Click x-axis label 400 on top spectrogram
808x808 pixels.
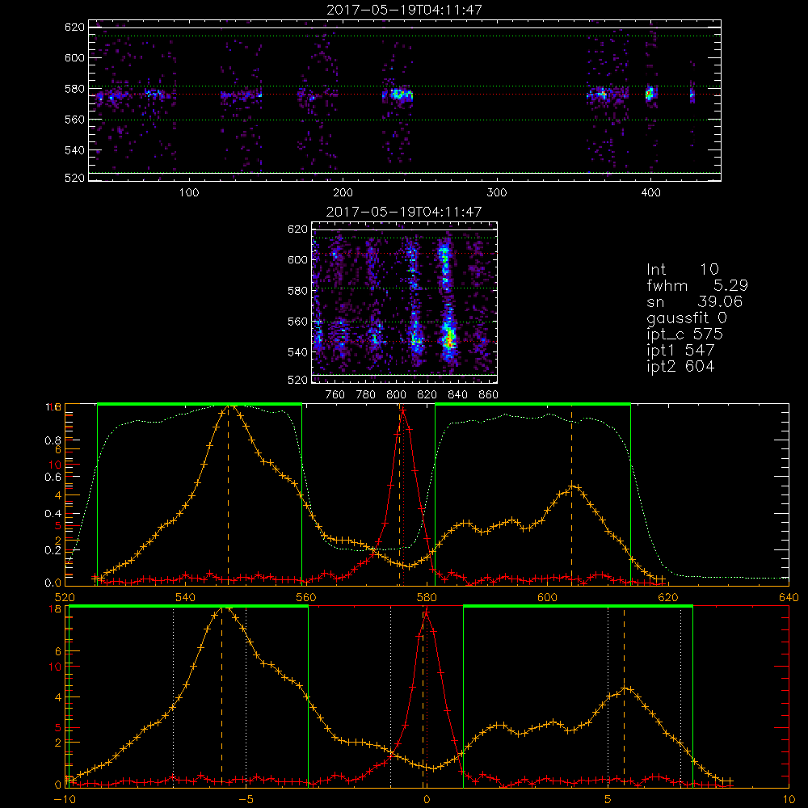650,193
